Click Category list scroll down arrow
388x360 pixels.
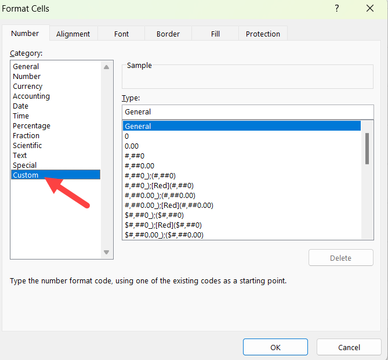pyautogui.click(x=106, y=252)
